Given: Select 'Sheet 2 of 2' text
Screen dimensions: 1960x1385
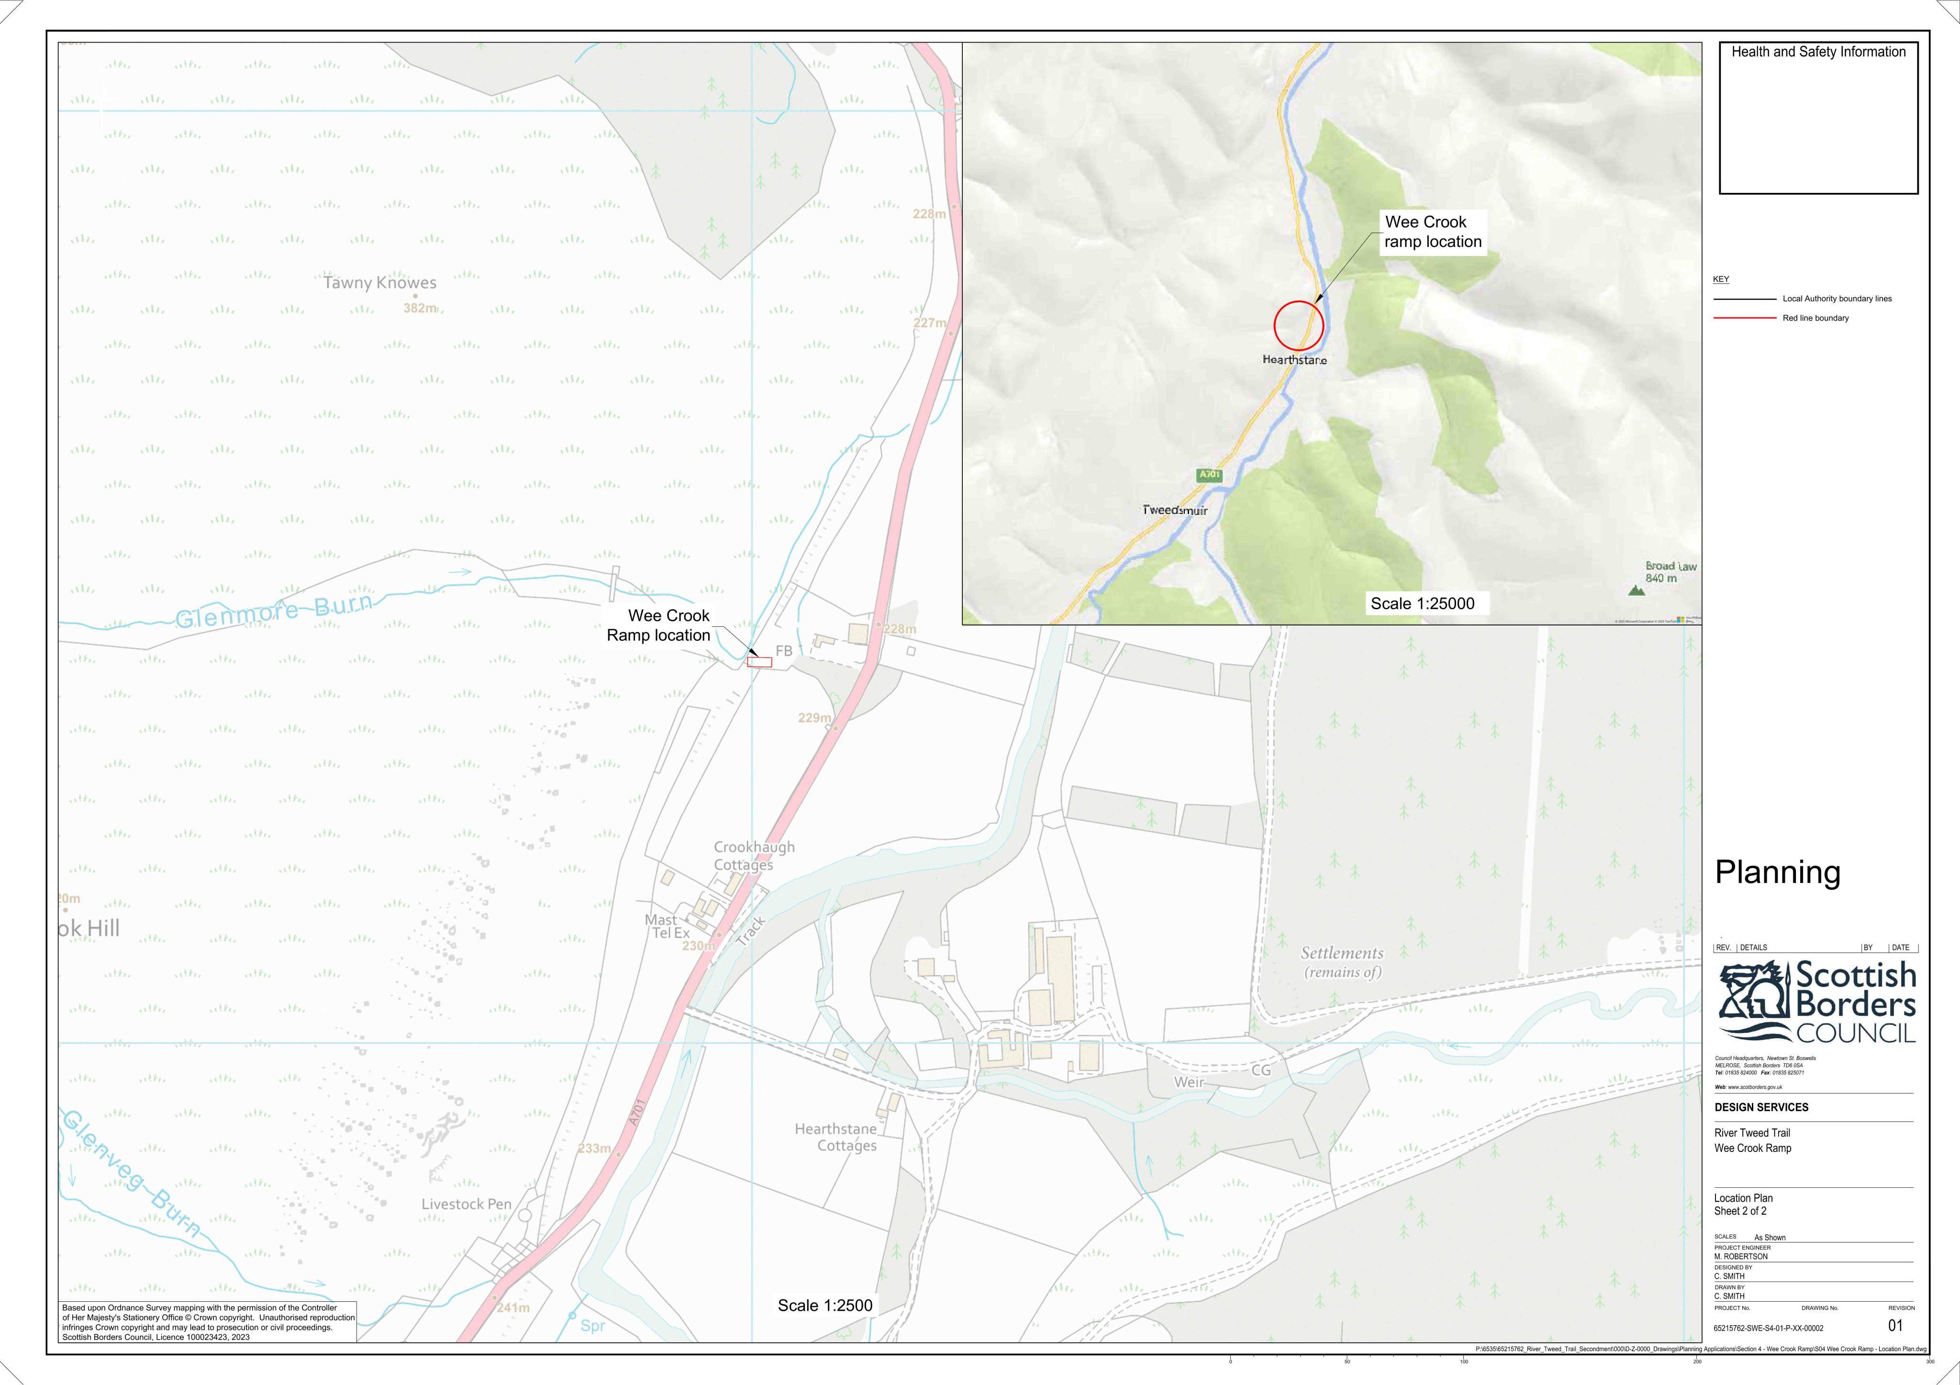Looking at the screenshot, I should [x=1741, y=1211].
